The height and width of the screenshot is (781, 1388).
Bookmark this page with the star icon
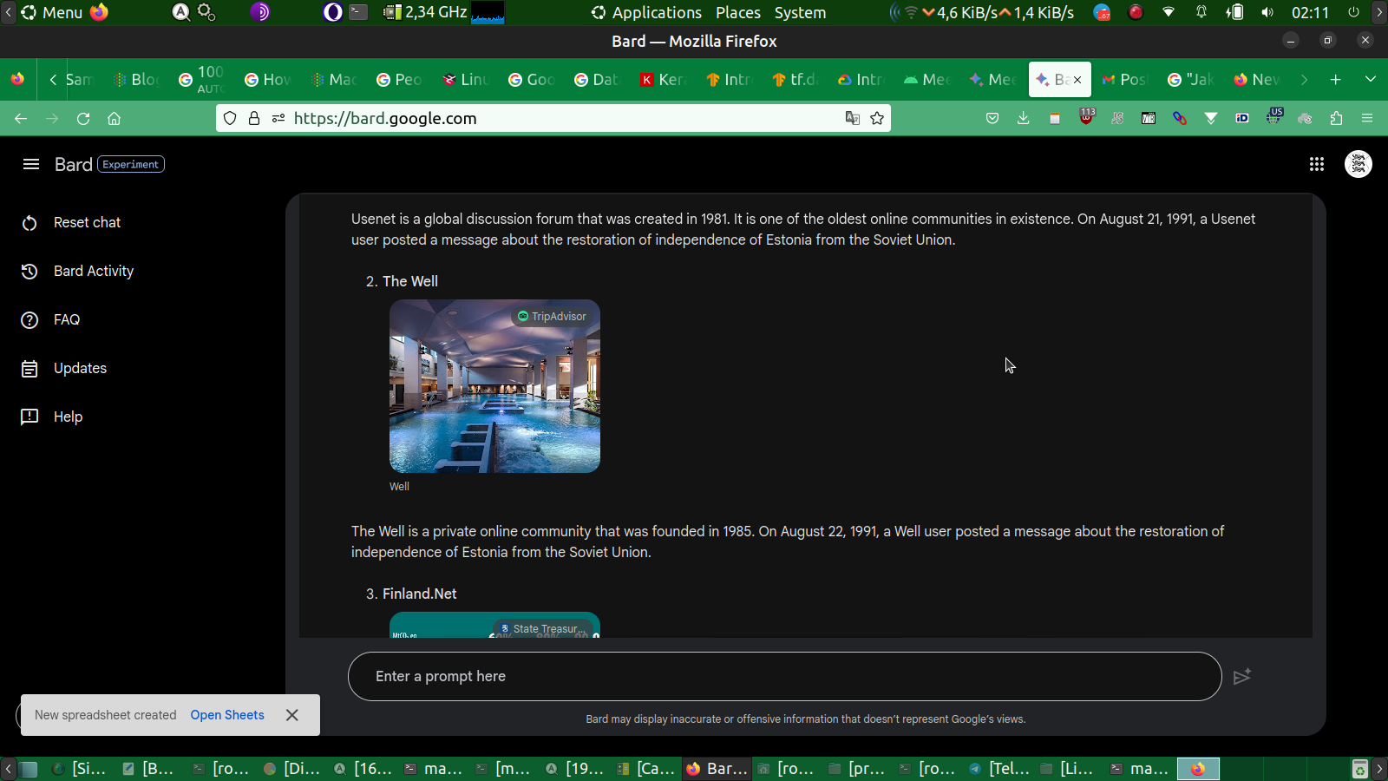[x=877, y=119]
